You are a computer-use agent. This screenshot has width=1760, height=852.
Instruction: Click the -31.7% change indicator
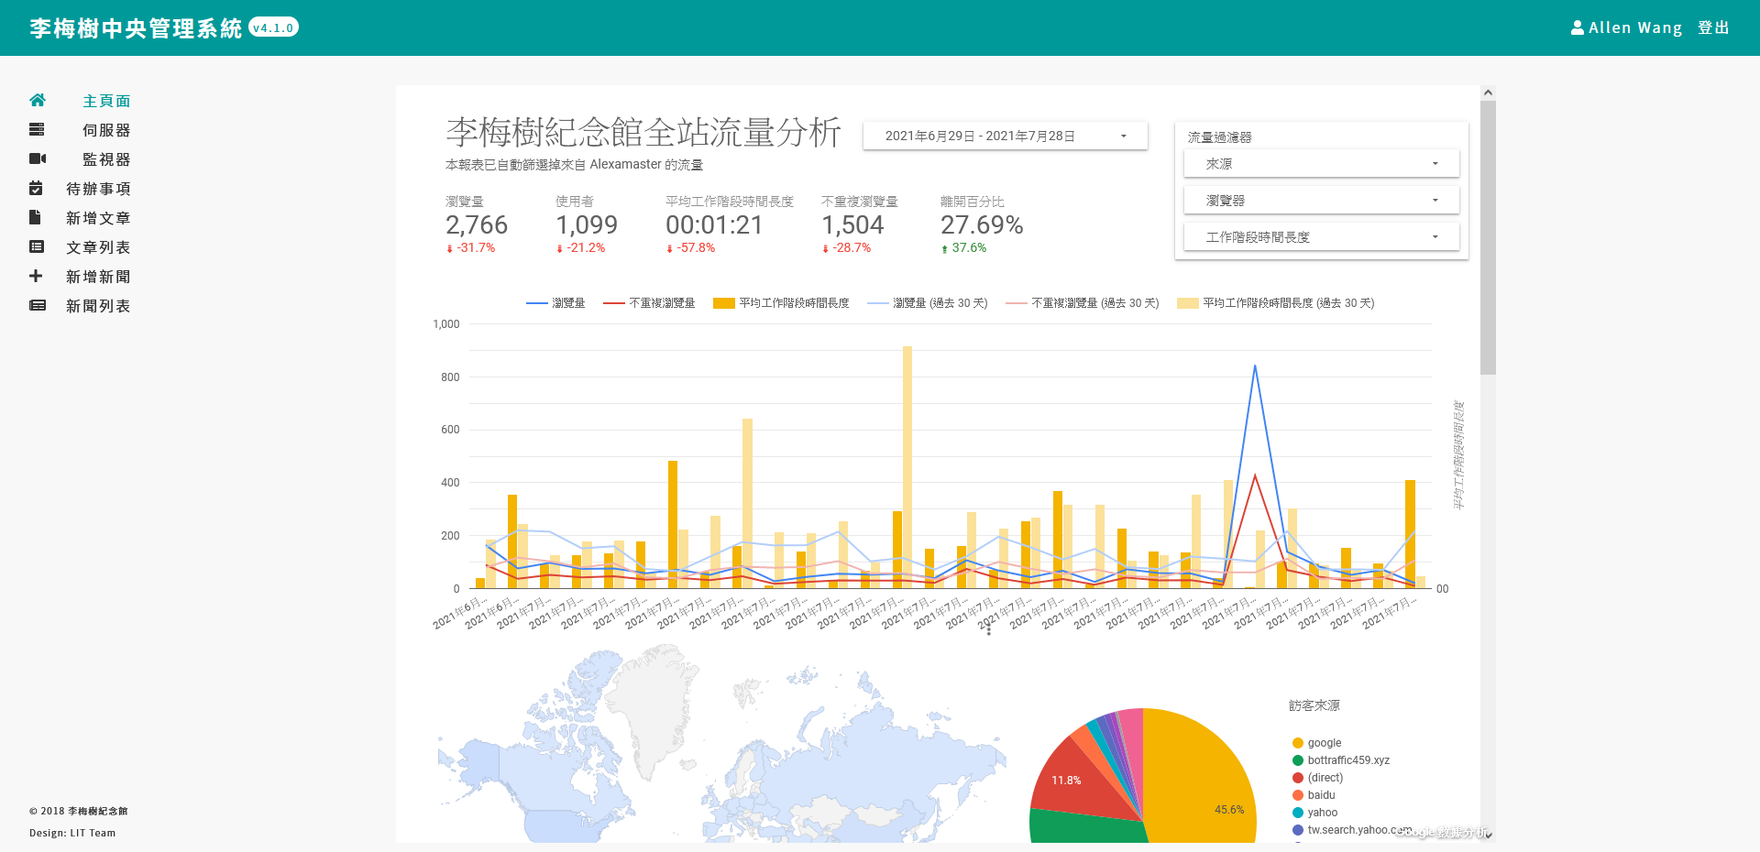(470, 248)
